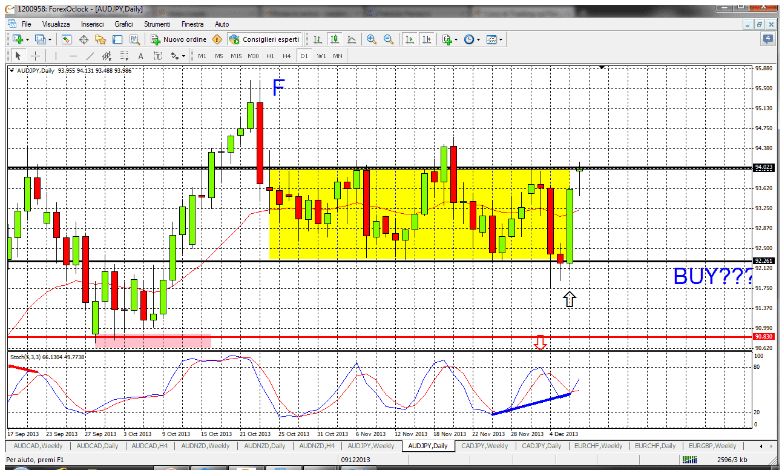Image resolution: width=782 pixels, height=470 pixels.
Task: Open the Consiglieri esperti panel
Action: [264, 39]
